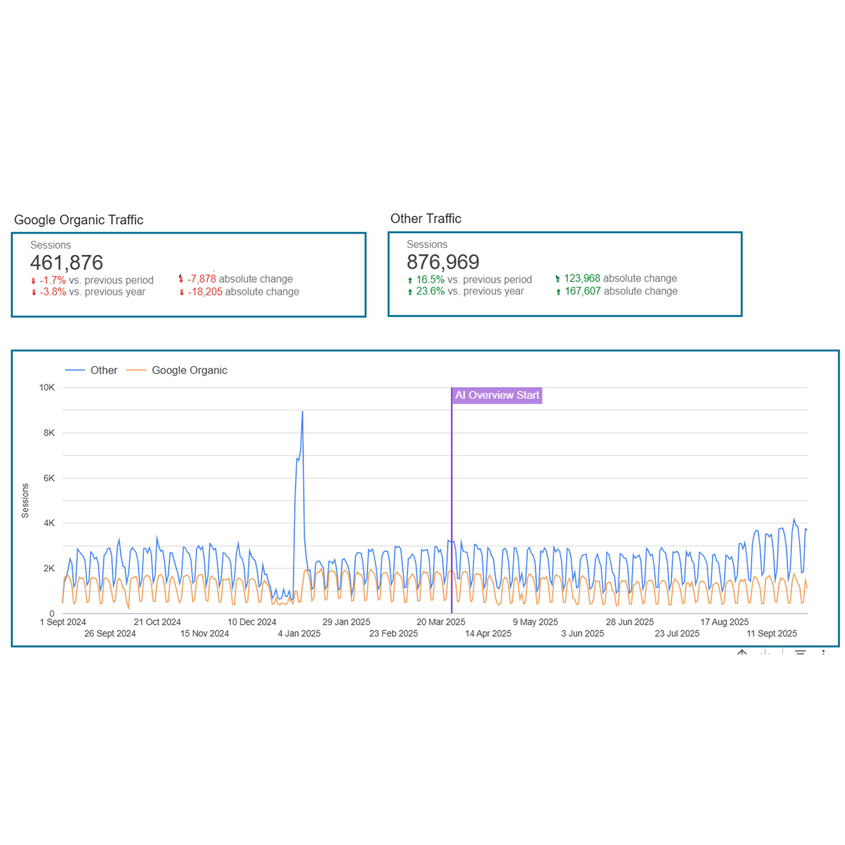Click the 4 Jan 2025 x-axis date label
Image resolution: width=845 pixels, height=845 pixels.
(x=299, y=634)
